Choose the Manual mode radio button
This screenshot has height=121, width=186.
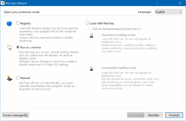18,78
